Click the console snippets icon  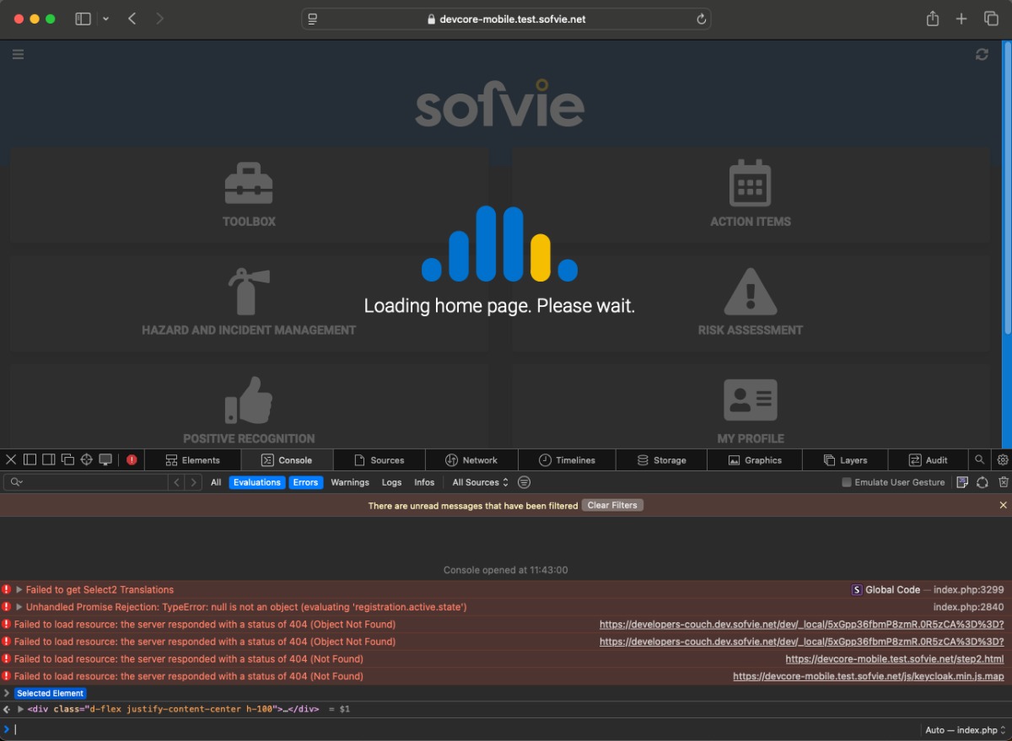coord(962,482)
